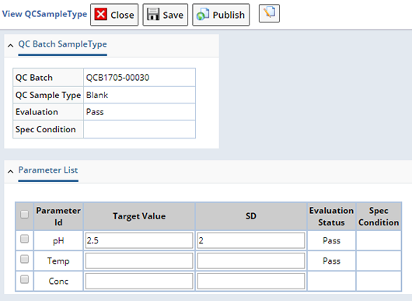
Task: Click the Spec Condition row label in batch table
Action: [x=45, y=129]
